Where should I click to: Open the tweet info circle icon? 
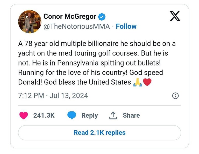(x=175, y=96)
